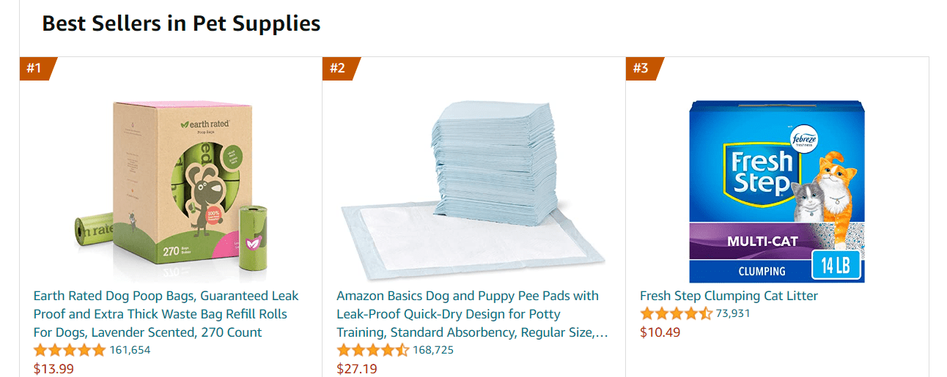Click the Best Sellers in Pet Supplies heading

pos(181,23)
